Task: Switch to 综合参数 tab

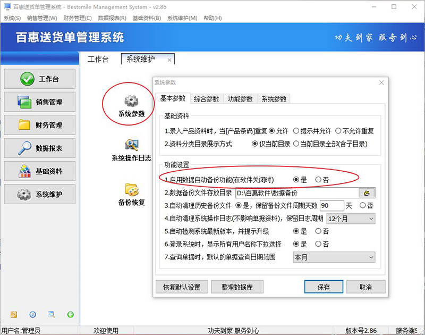Action: point(207,99)
